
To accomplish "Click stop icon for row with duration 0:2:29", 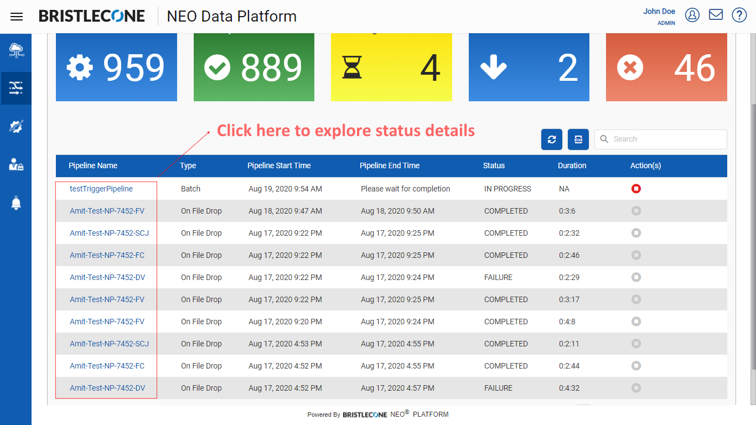I will point(636,277).
